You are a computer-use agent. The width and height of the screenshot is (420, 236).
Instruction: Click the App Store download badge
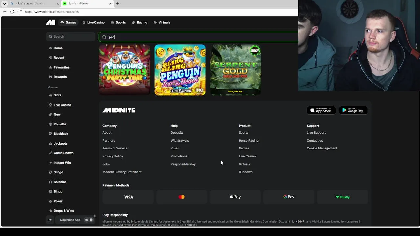point(321,110)
